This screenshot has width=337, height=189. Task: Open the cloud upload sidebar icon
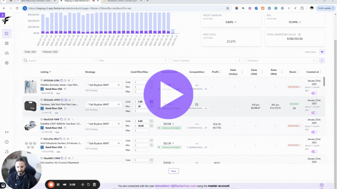[7, 53]
